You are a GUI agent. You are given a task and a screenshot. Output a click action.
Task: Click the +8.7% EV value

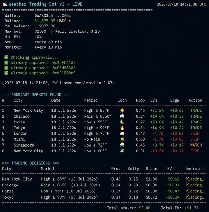click(x=158, y=145)
